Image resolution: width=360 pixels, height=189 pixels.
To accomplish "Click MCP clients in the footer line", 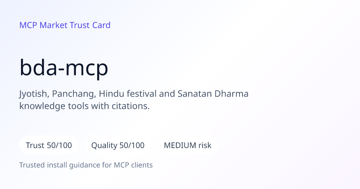I will click(133, 165).
